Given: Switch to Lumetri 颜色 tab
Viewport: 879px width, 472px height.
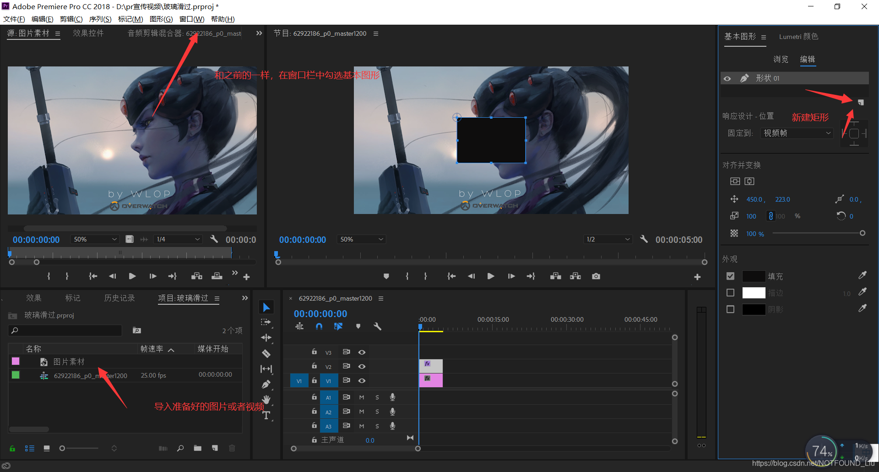Looking at the screenshot, I should (x=798, y=36).
